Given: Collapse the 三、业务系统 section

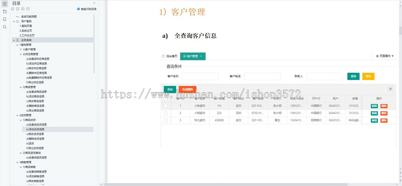Looking at the screenshot, I should (14, 40).
